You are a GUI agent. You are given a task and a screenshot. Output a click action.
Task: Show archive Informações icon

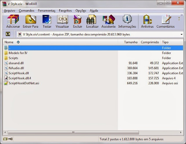[127, 19]
